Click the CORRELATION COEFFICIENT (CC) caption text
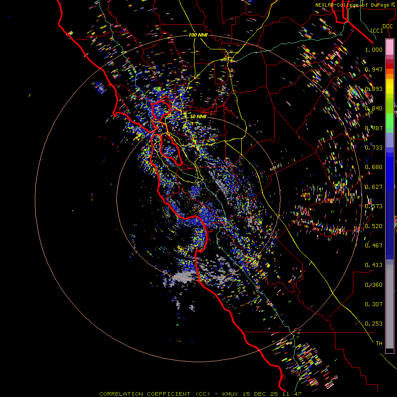The height and width of the screenshot is (397, 397). point(155,394)
